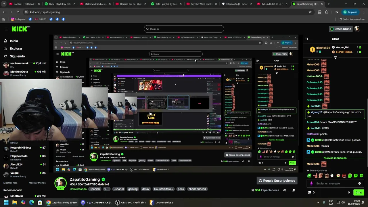Select the dota2 tag
Screen dimensions: 368x207
(146, 189)
